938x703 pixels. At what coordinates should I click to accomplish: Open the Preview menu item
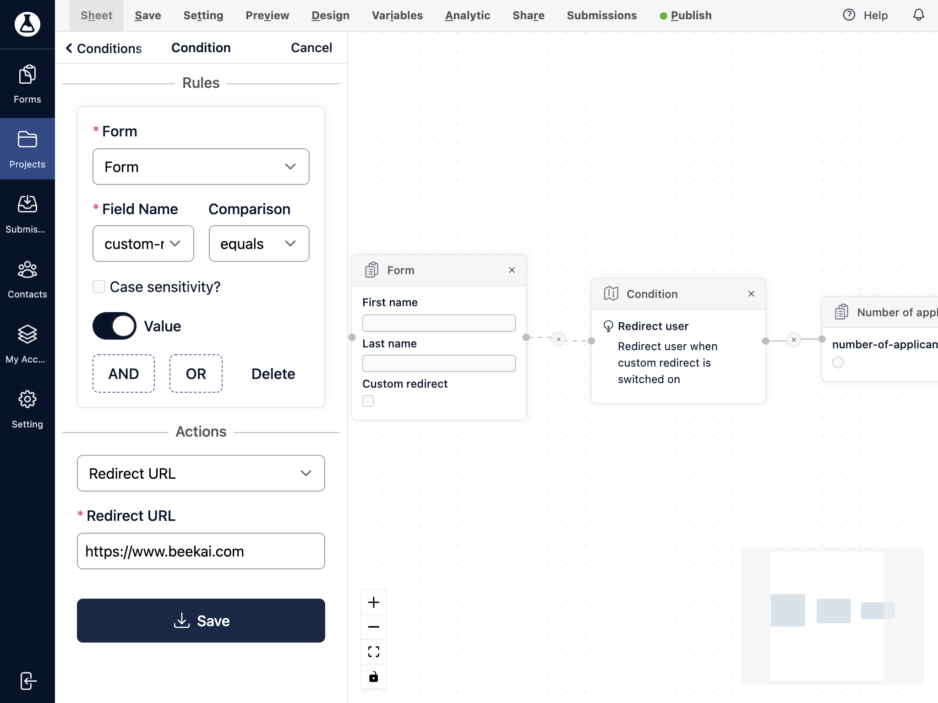pyautogui.click(x=267, y=16)
